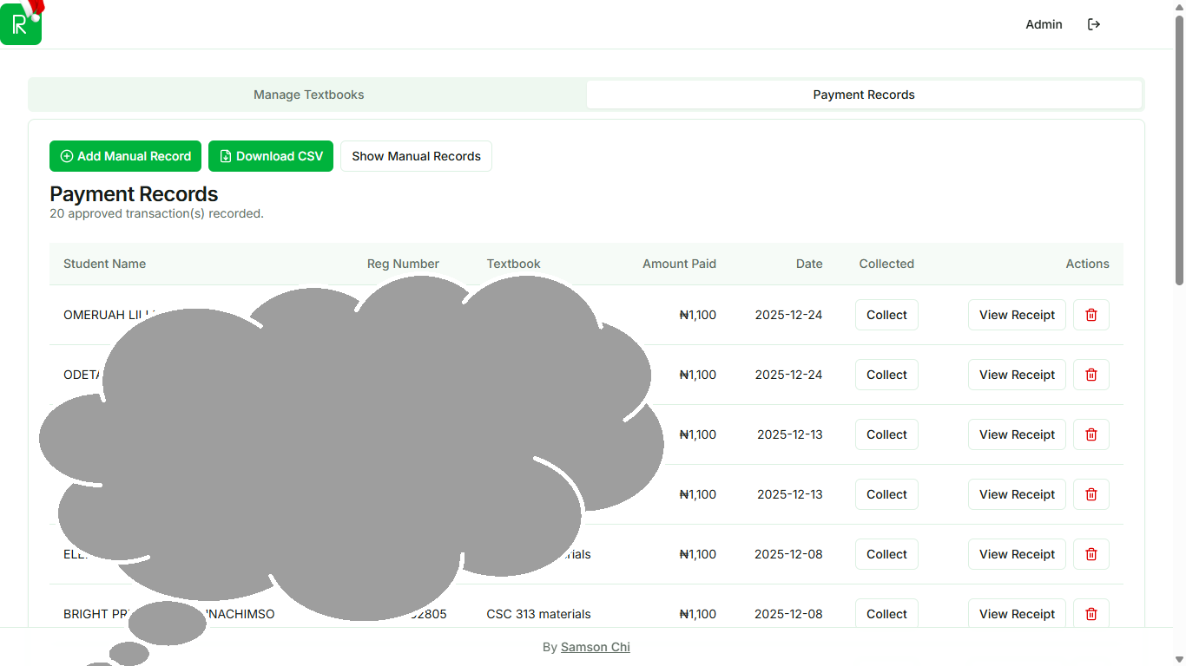
Task: View receipt for OMERUAH's payment
Action: pos(1017,315)
